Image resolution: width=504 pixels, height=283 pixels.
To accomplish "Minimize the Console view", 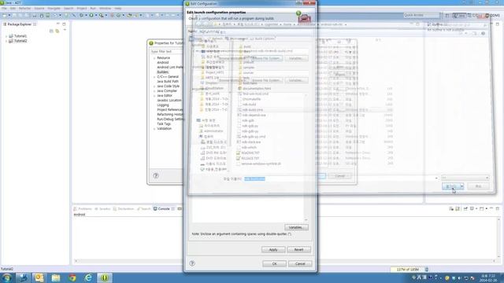I will click(491, 208).
